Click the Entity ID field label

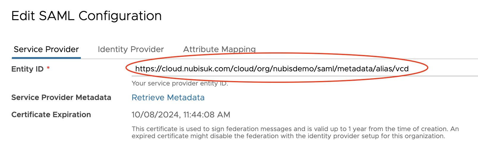tap(27, 69)
